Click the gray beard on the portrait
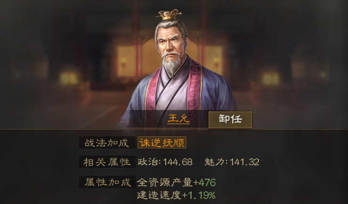 click(171, 64)
